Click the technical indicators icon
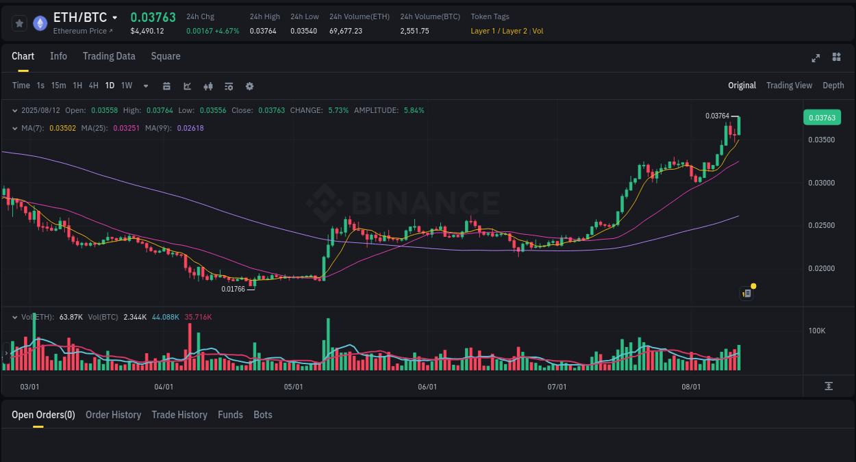856x462 pixels. point(187,86)
